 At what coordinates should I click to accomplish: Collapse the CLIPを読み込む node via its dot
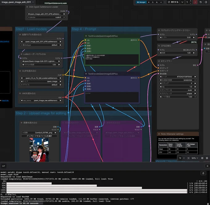(x=20, y=71)
